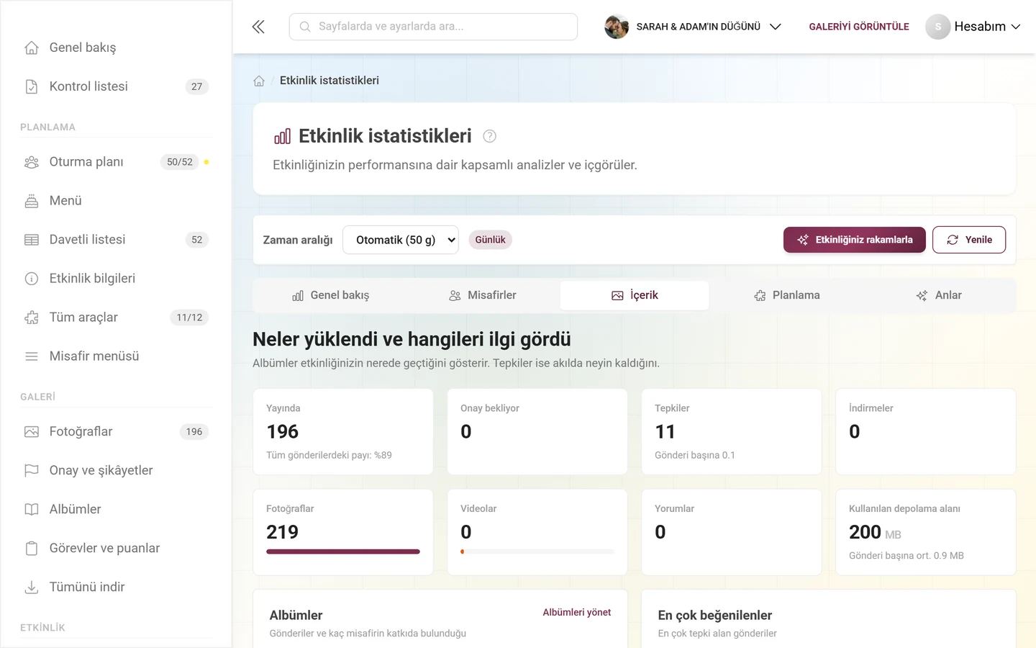Open Etkinlik bilgileri page
This screenshot has height=648, width=1036.
click(x=116, y=279)
